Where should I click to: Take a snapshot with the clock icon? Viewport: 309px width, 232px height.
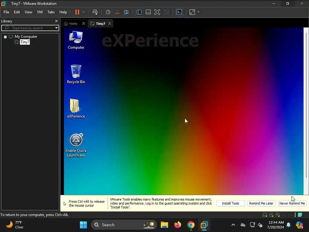(x=108, y=12)
